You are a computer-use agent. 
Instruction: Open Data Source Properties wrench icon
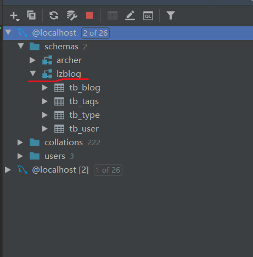point(72,15)
